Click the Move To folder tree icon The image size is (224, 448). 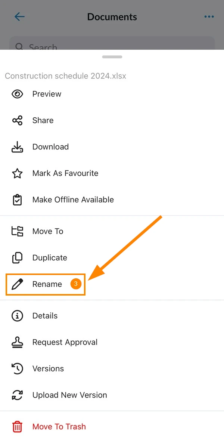pyautogui.click(x=18, y=231)
